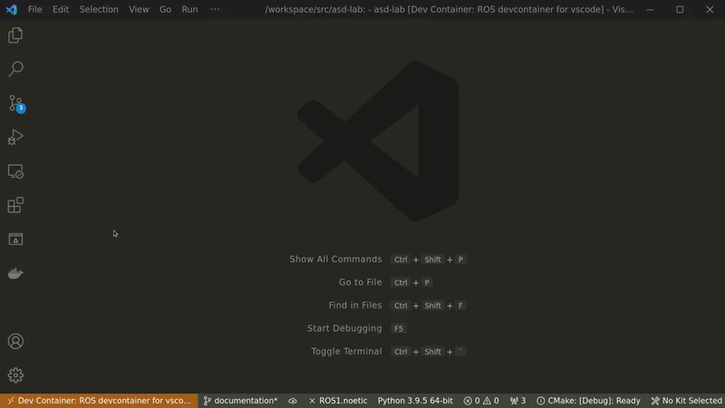Click the Toggle Terminal label

[346, 352]
